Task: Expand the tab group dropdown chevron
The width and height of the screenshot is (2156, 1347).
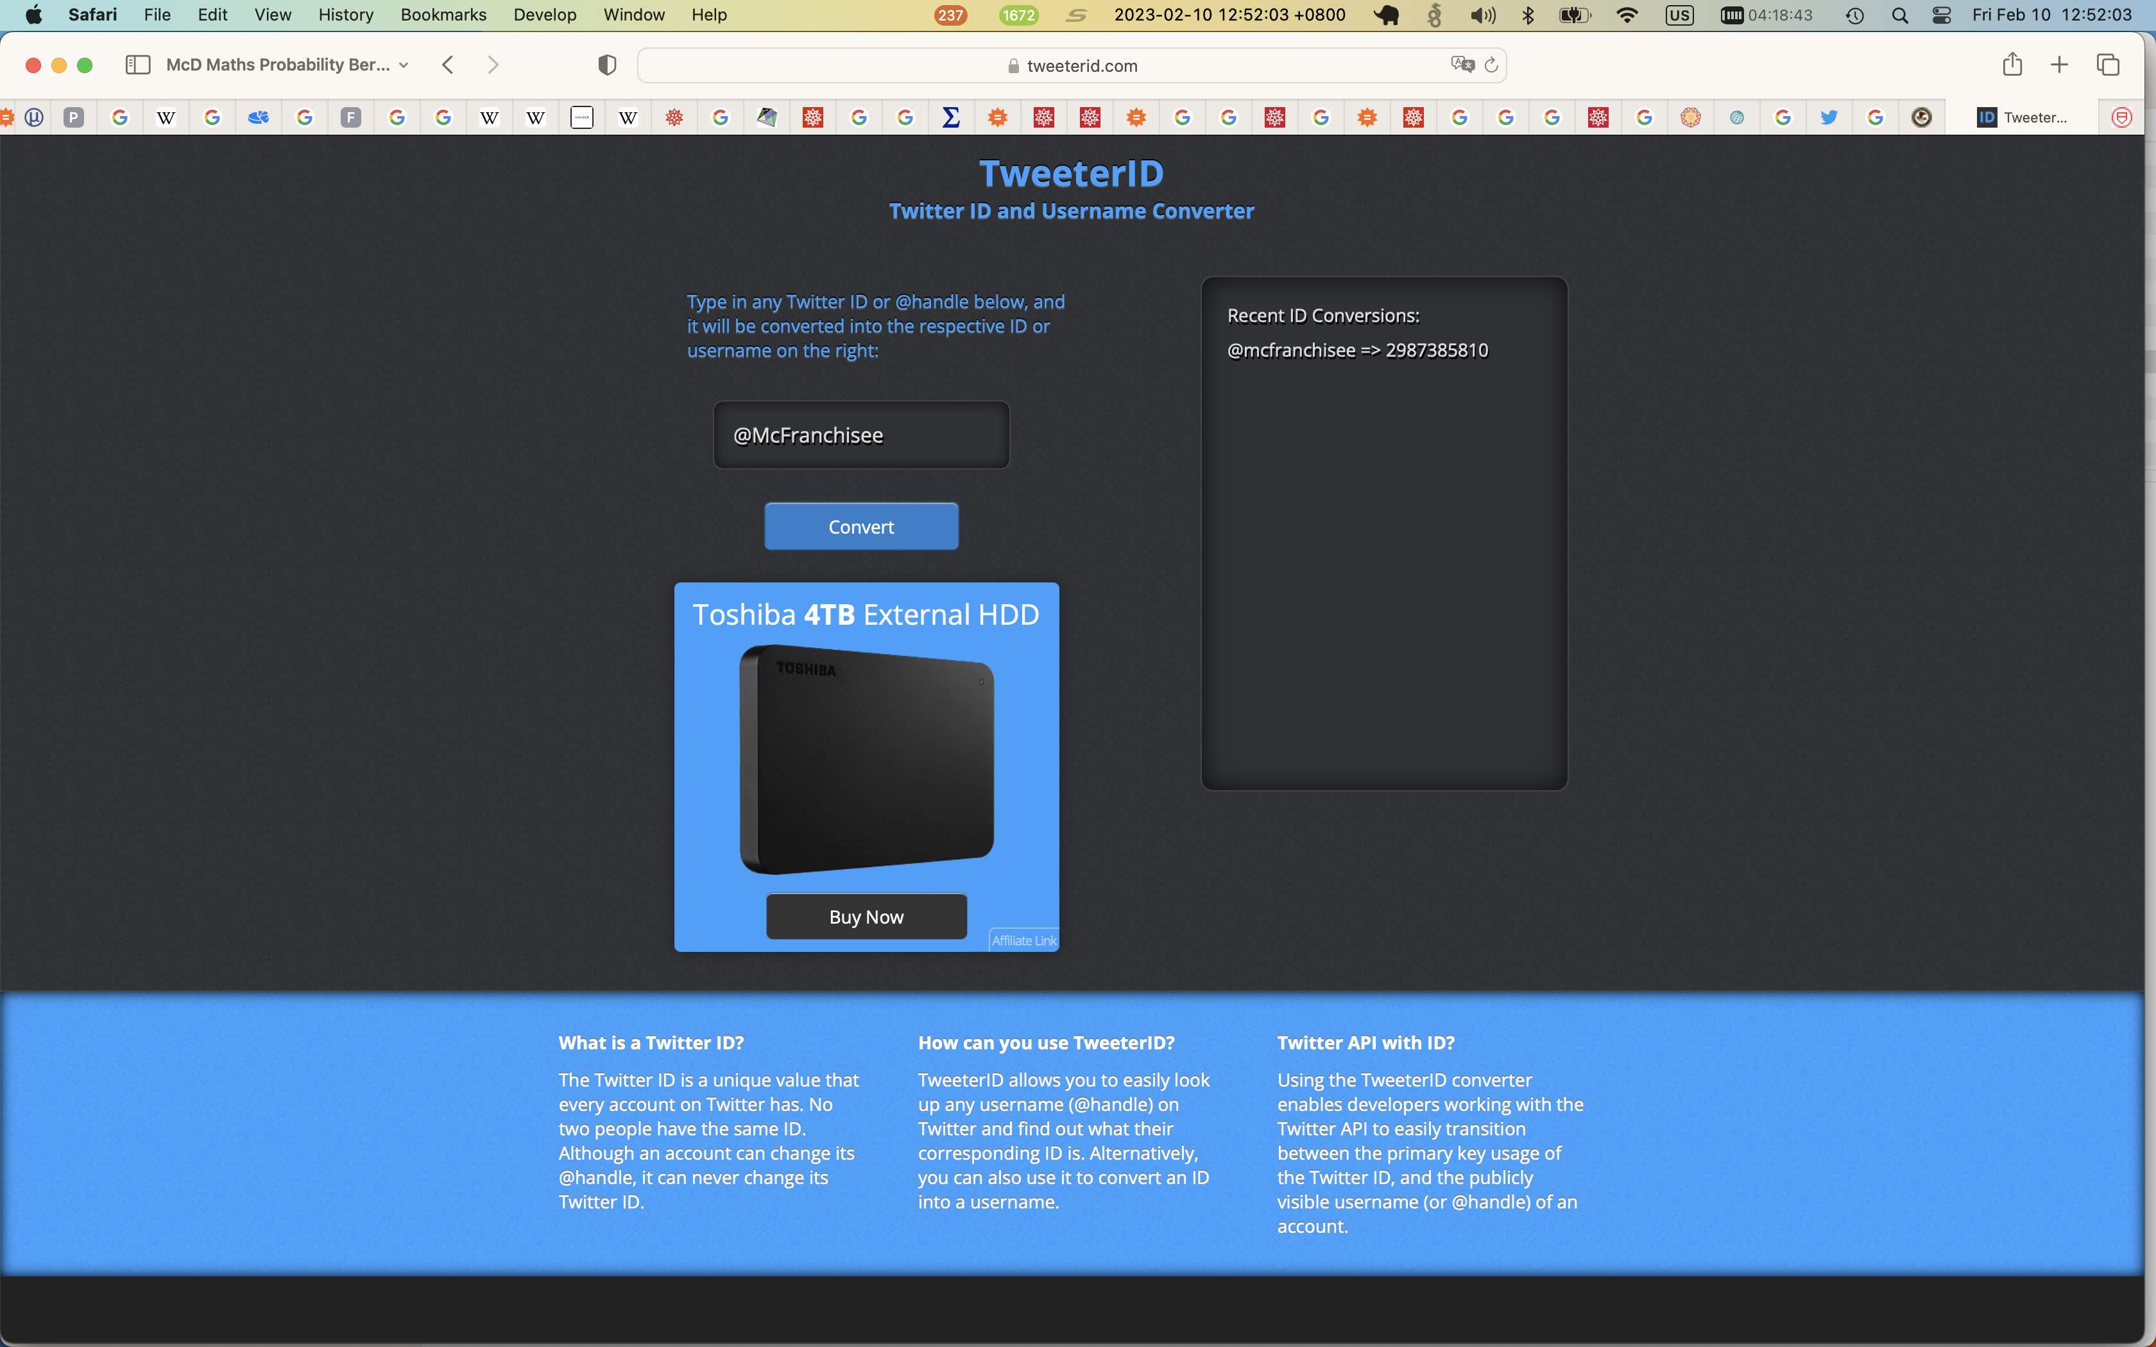Action: [x=404, y=65]
